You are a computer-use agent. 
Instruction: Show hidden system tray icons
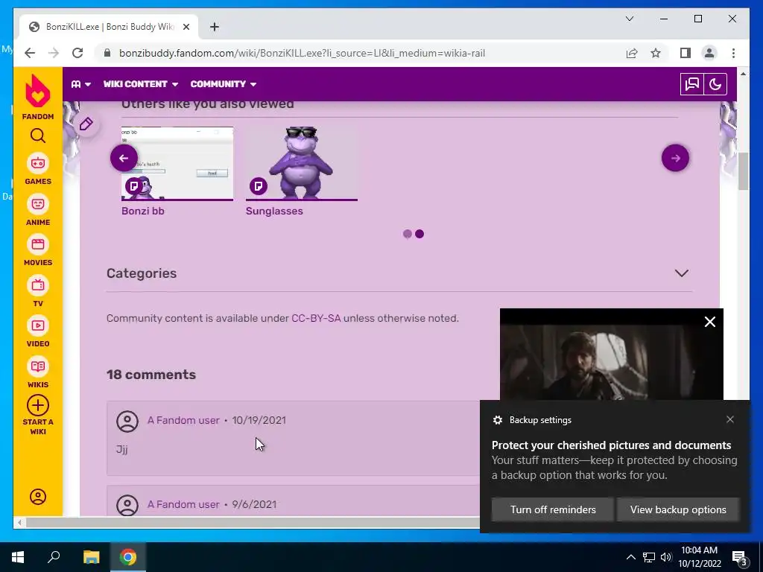tap(630, 557)
